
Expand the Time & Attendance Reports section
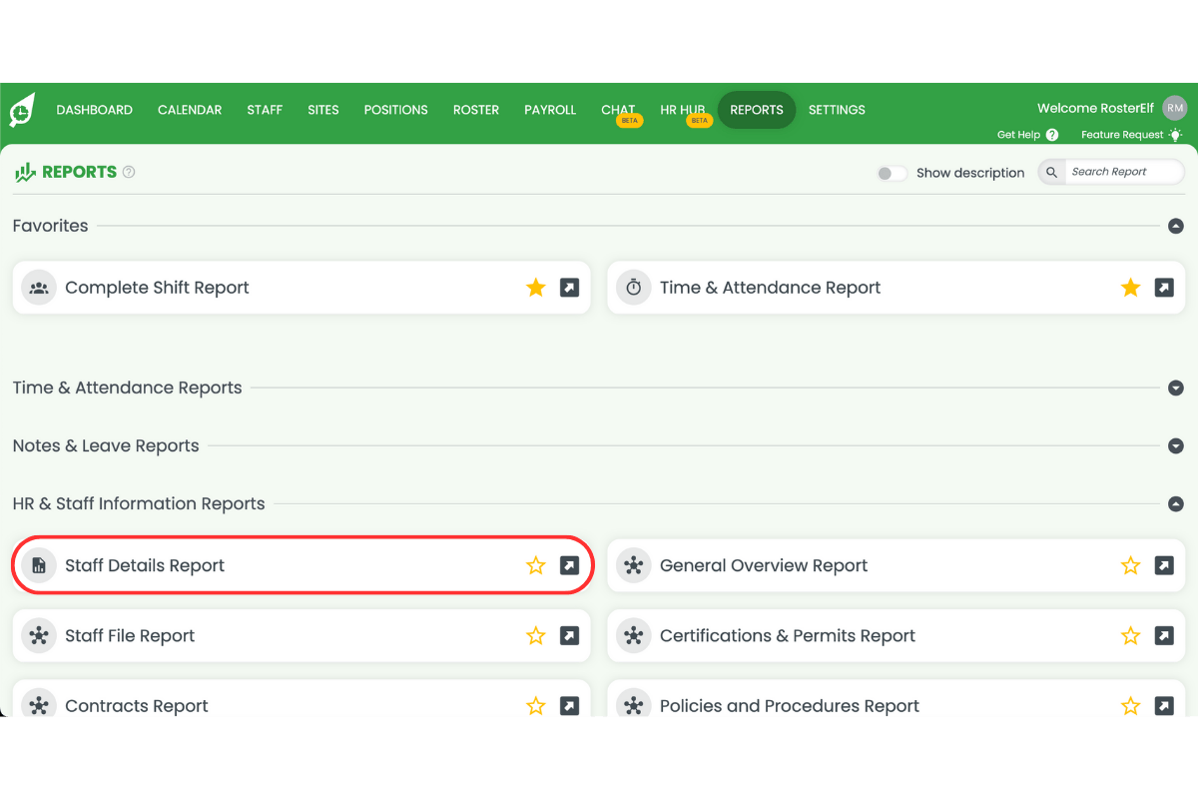(x=1175, y=388)
